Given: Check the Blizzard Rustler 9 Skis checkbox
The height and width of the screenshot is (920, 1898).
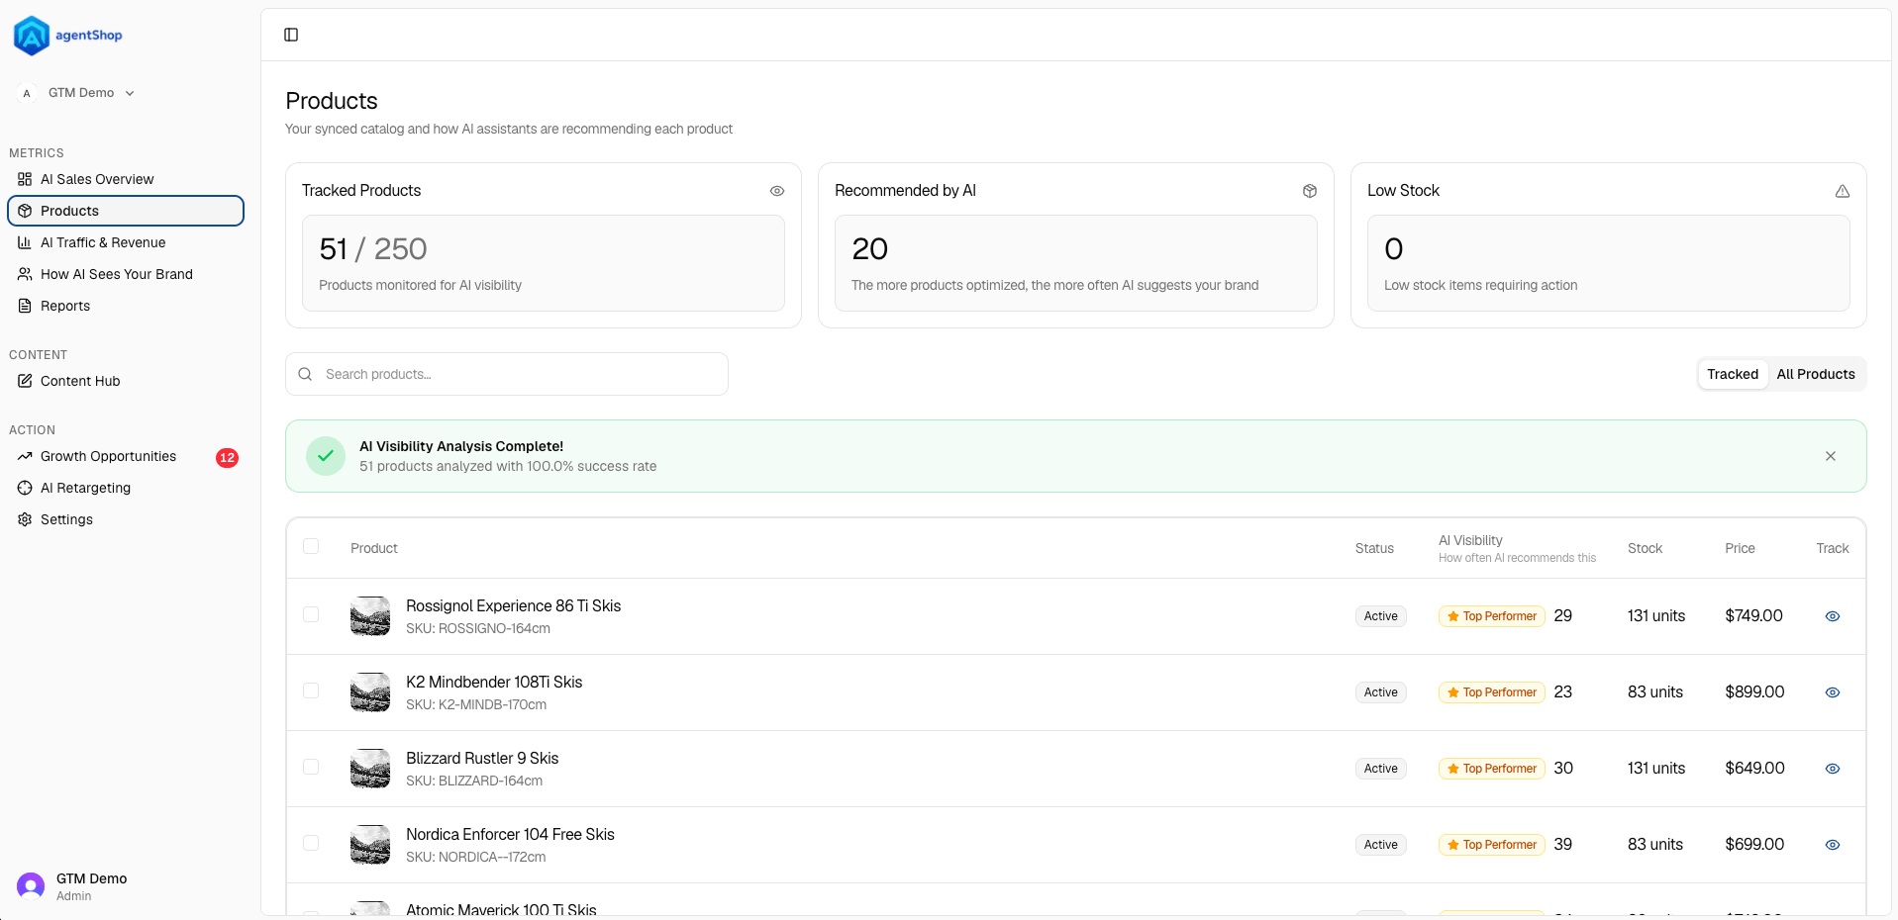Looking at the screenshot, I should (x=311, y=767).
